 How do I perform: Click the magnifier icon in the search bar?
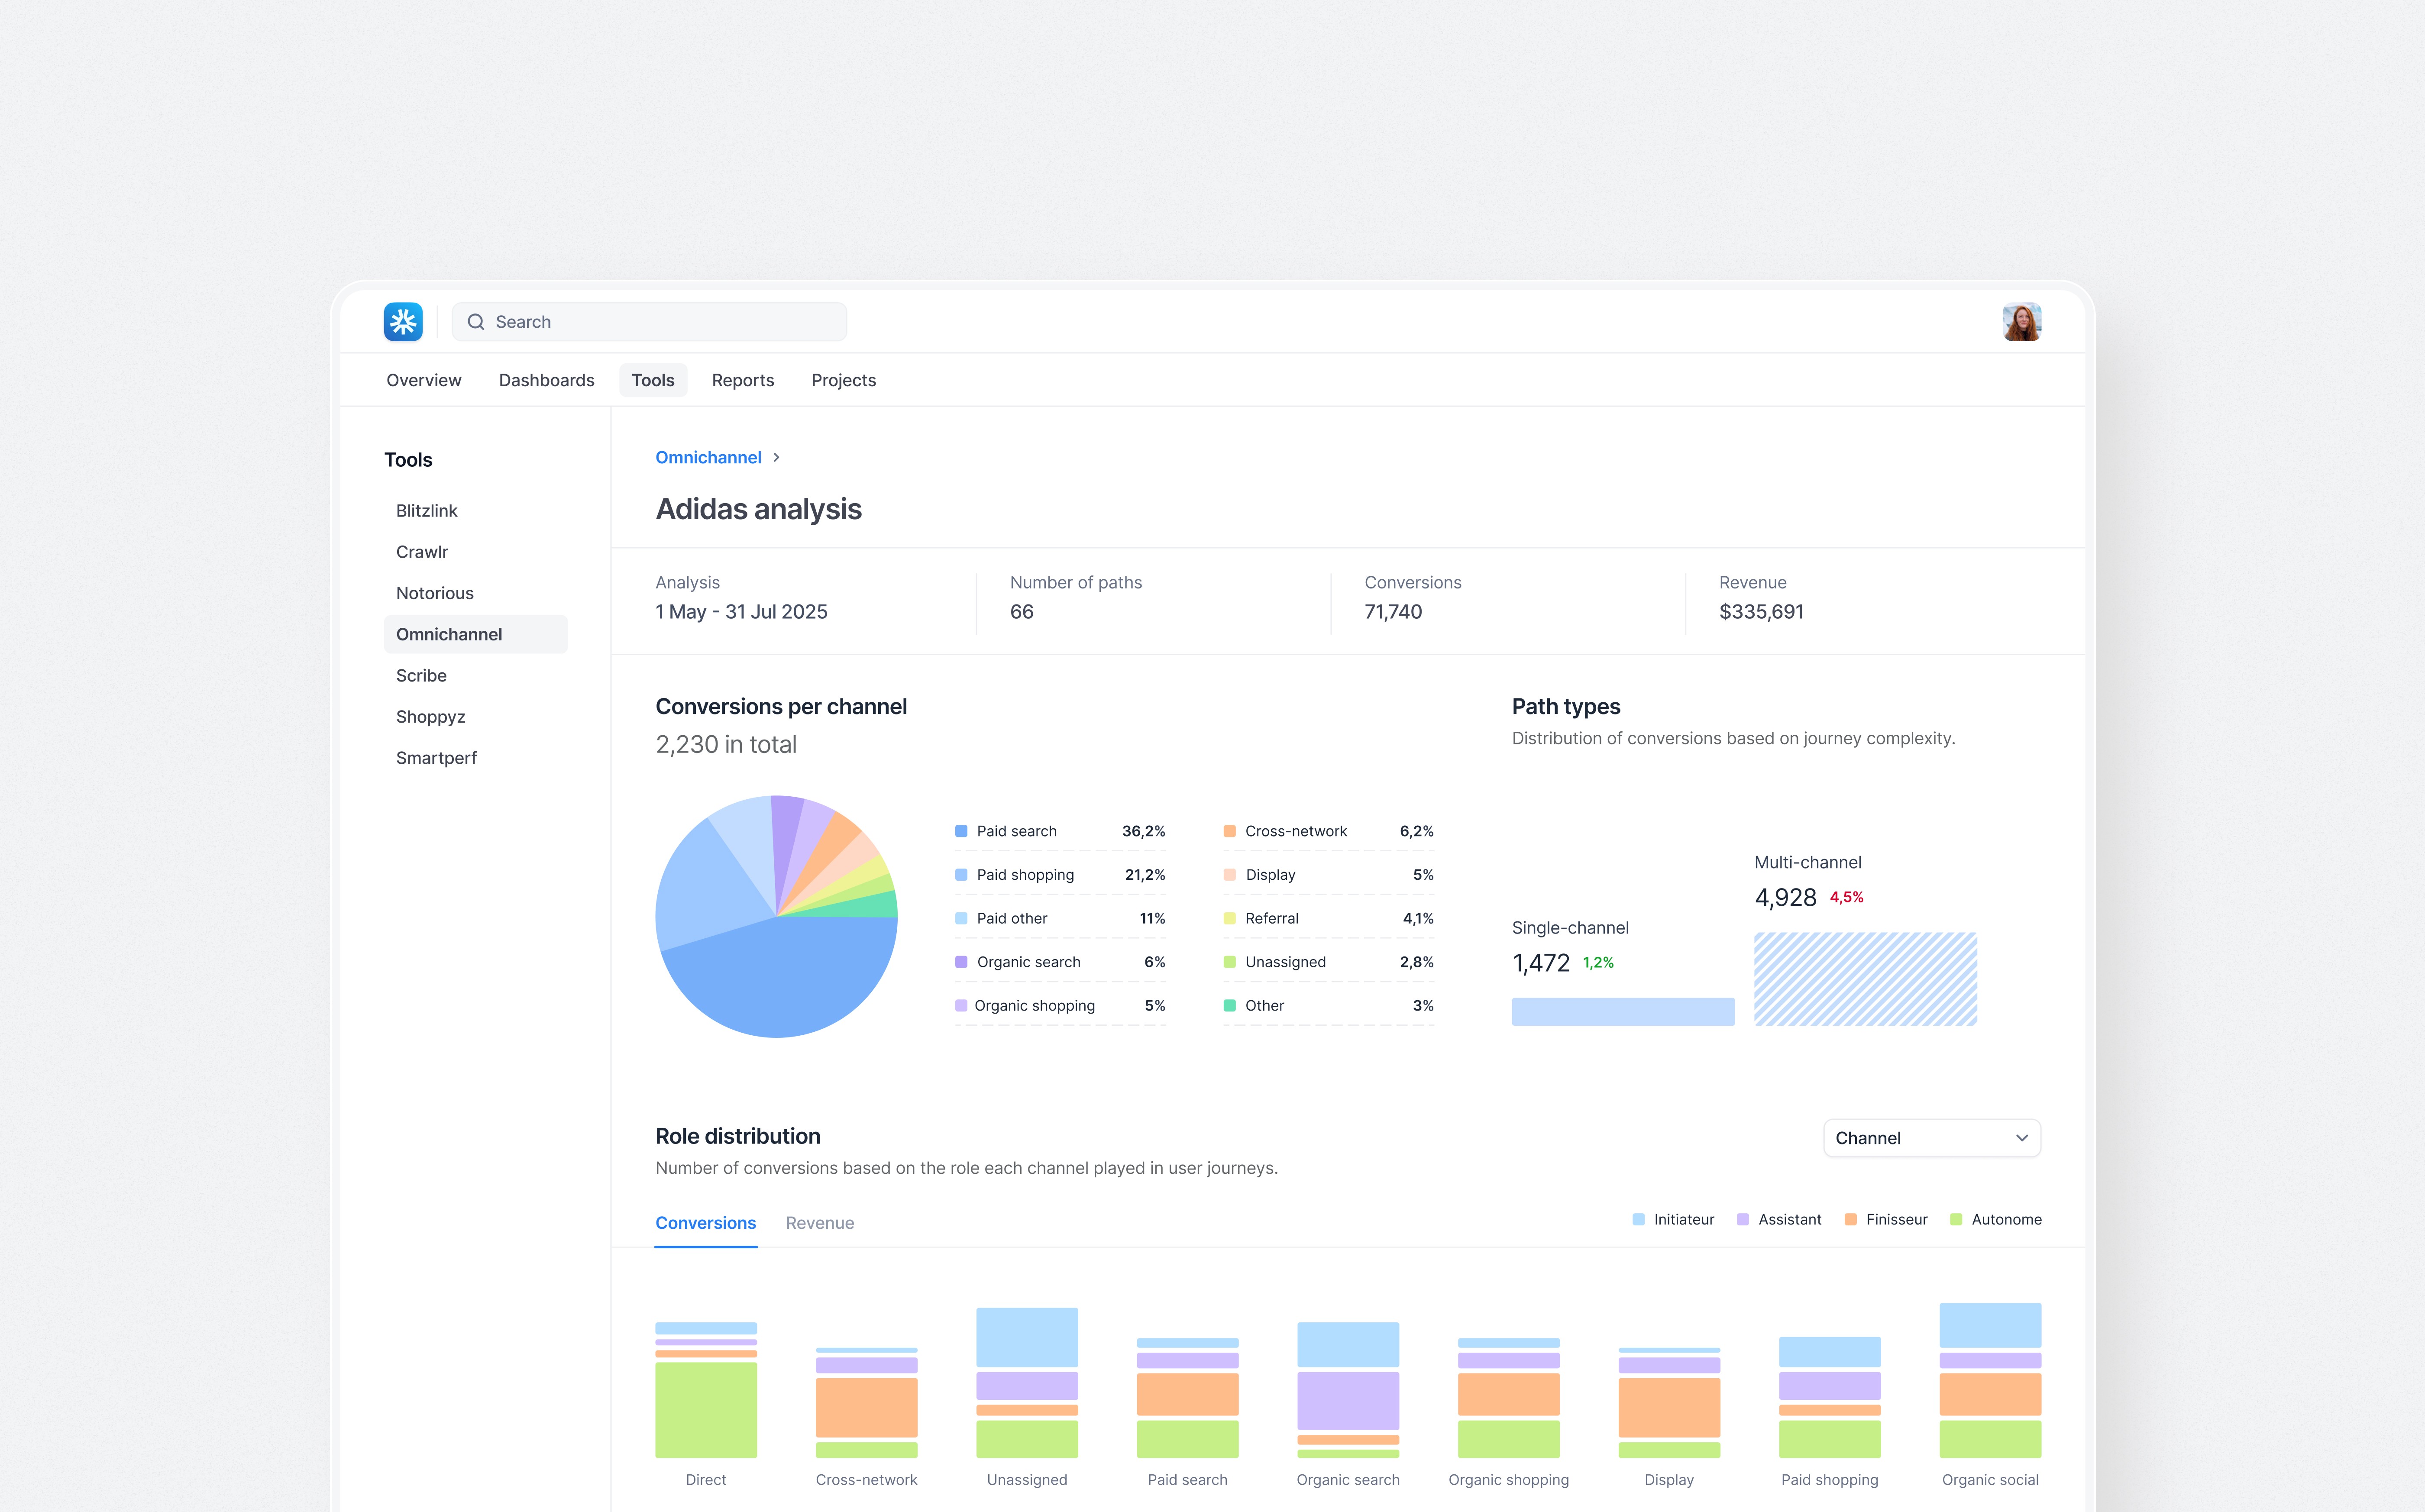[x=477, y=321]
